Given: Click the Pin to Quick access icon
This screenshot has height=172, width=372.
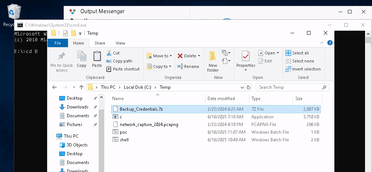Looking at the screenshot, I should (62, 56).
